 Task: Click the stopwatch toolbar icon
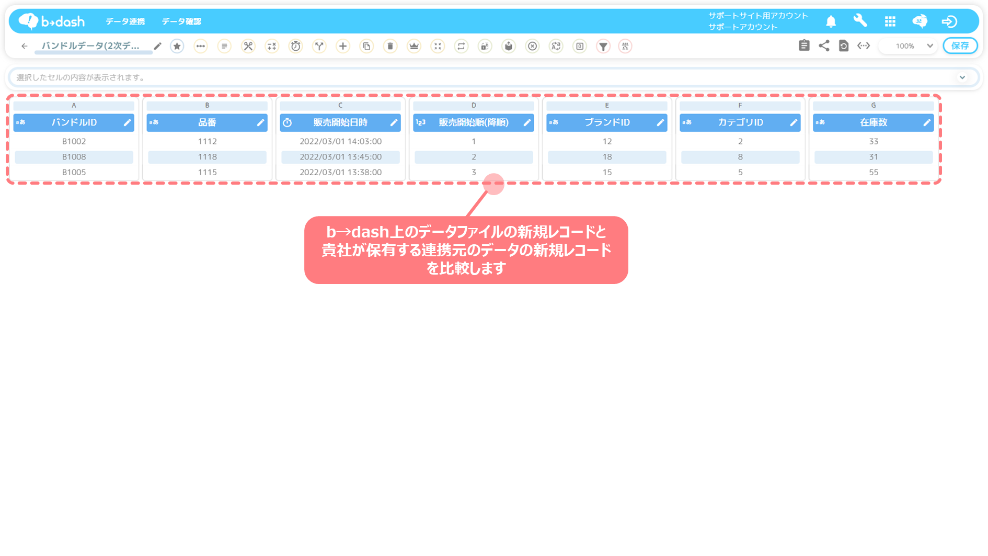point(296,46)
